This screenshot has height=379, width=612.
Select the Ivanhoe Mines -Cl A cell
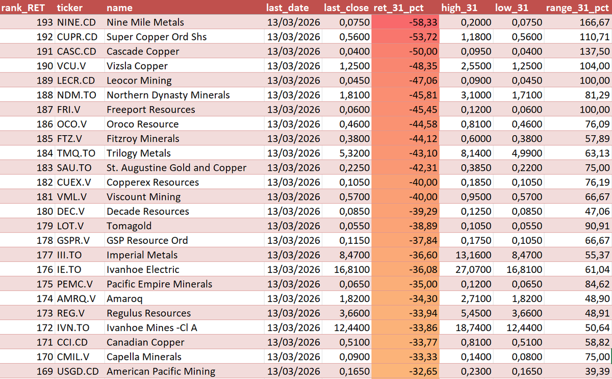point(184,327)
